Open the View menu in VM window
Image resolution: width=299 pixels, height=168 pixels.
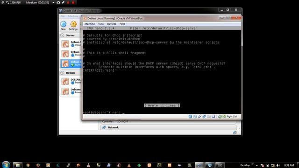pyautogui.click(x=101, y=24)
